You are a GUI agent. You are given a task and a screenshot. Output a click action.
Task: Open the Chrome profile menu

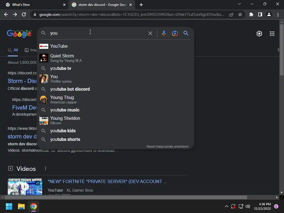[269, 14]
